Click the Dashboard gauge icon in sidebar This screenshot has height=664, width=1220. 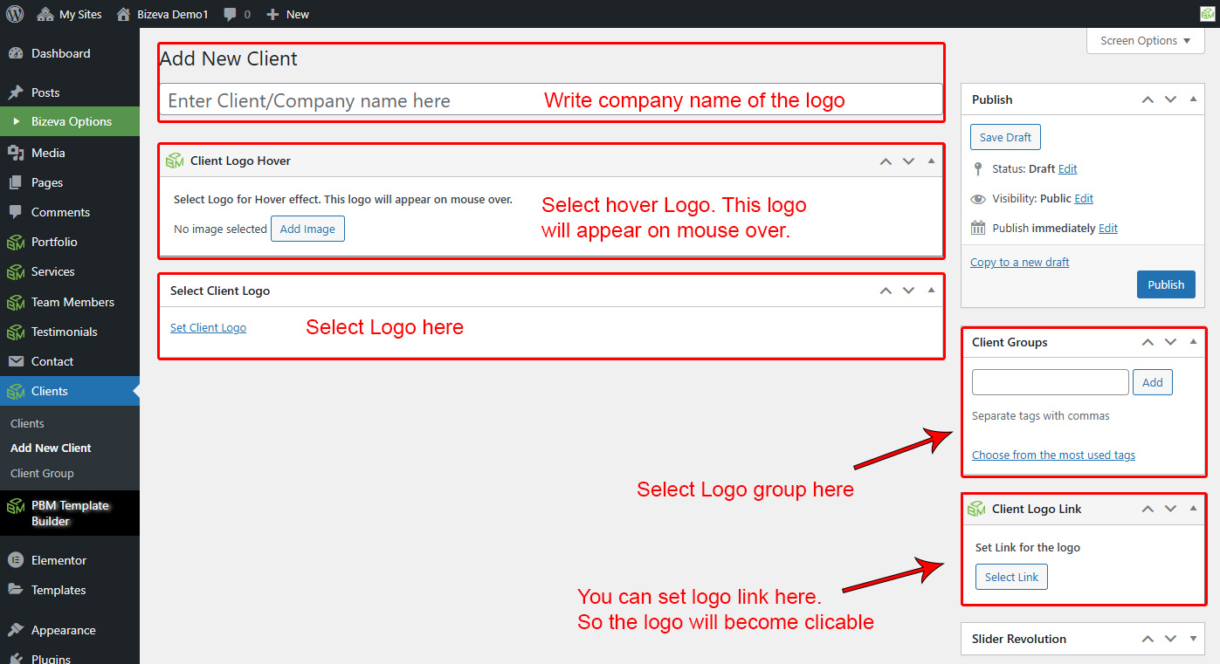[x=15, y=53]
